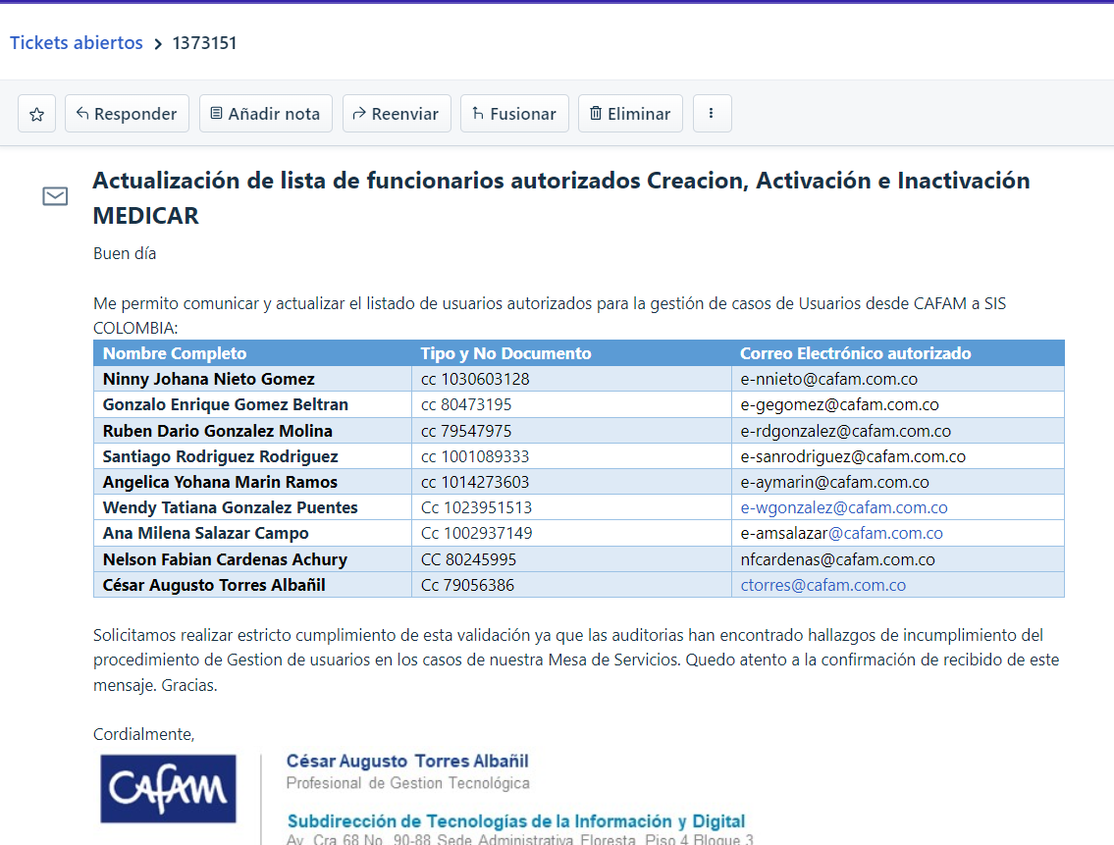Select the name Wendy Tatiana Gonzalez Puentes
The width and height of the screenshot is (1114, 845).
(231, 507)
